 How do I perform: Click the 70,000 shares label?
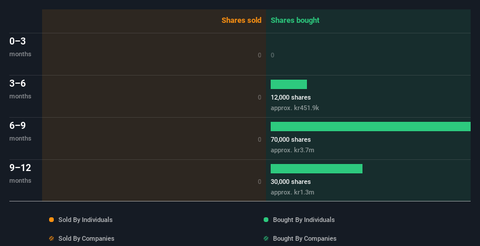pos(291,139)
